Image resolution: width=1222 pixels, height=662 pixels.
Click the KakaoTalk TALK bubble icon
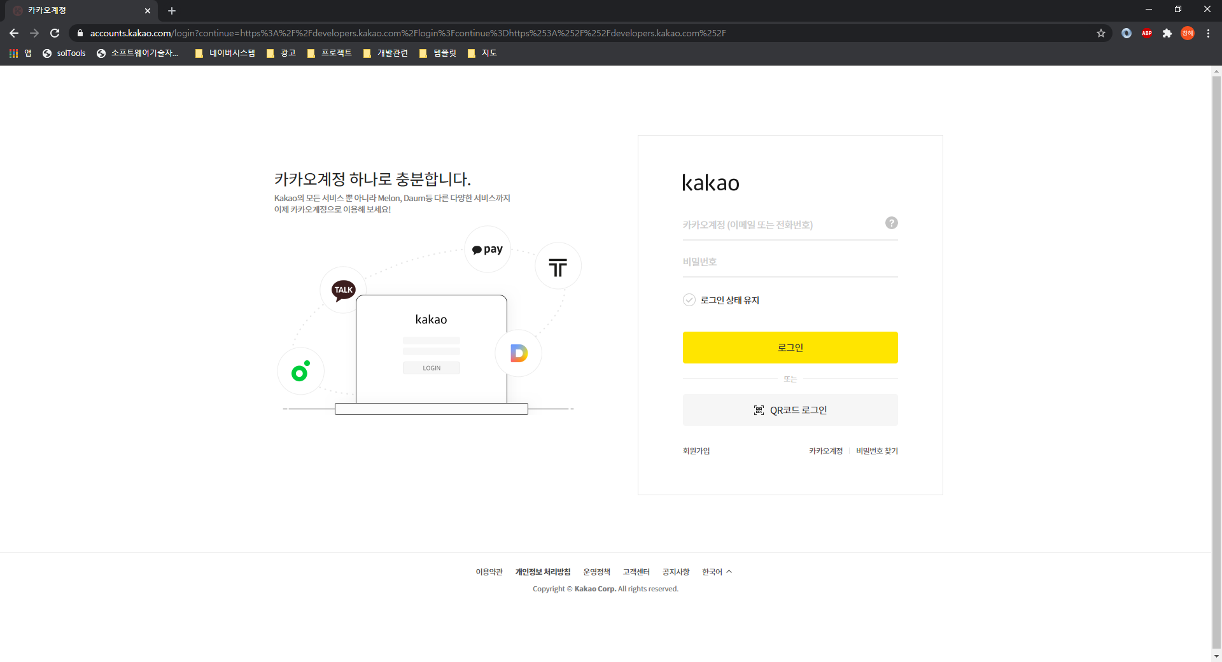(x=344, y=290)
